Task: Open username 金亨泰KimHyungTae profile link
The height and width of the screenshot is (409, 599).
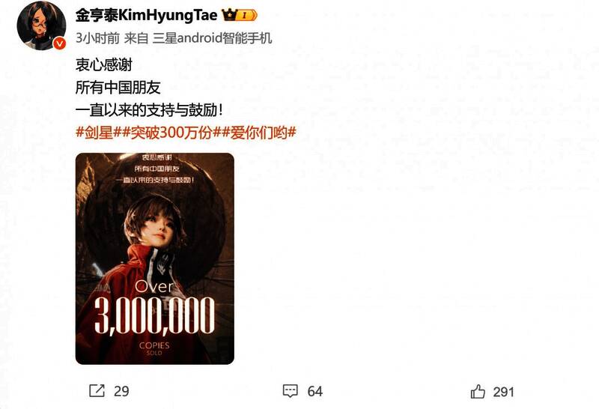Action: [x=146, y=15]
